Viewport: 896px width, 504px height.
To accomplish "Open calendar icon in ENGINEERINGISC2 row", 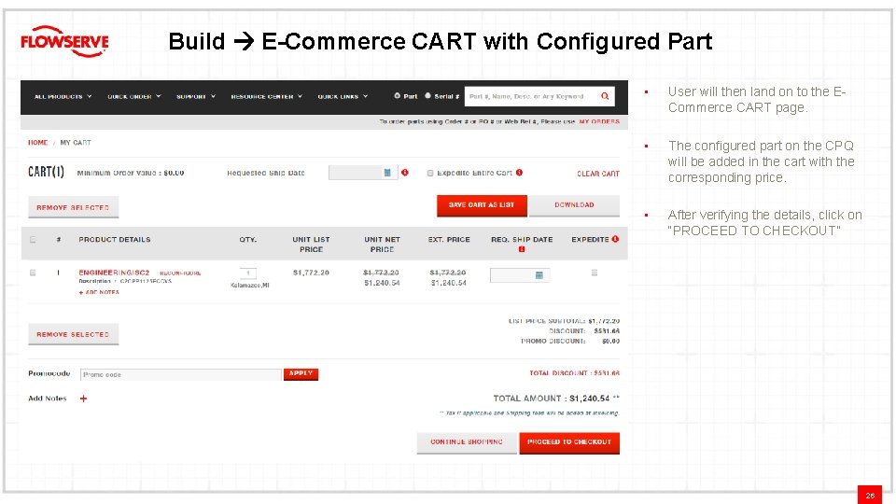I will pos(539,275).
